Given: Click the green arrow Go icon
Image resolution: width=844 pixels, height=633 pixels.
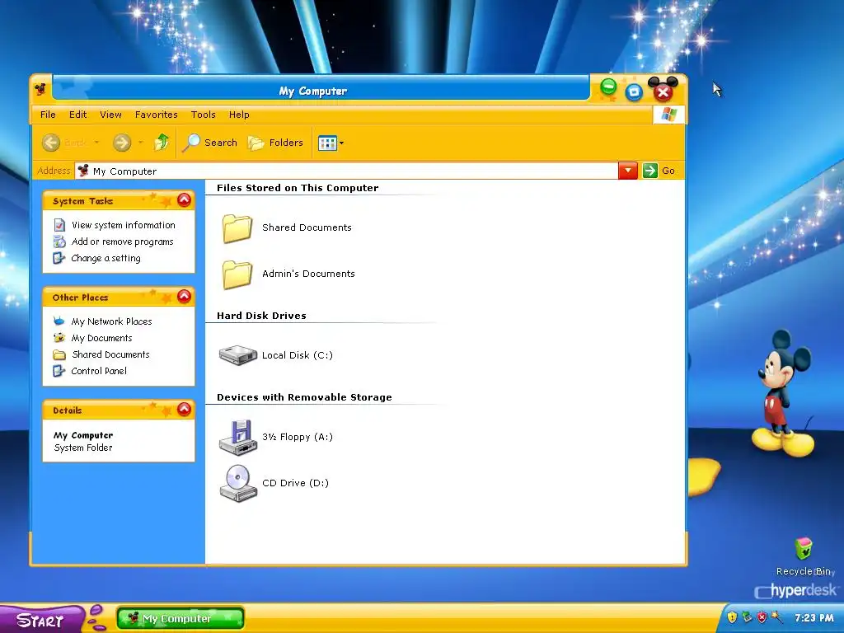Looking at the screenshot, I should click(x=650, y=171).
